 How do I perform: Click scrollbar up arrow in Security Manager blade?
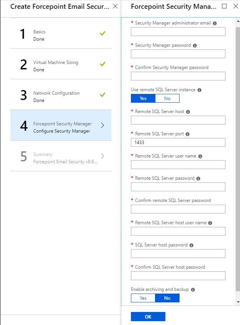pos(238,21)
